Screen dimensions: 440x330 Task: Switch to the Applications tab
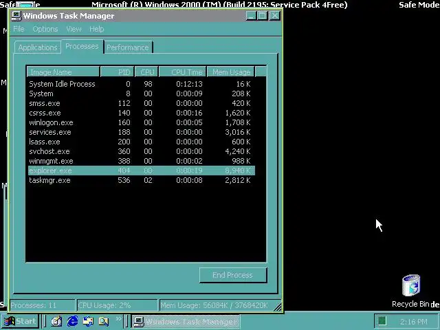pos(38,47)
